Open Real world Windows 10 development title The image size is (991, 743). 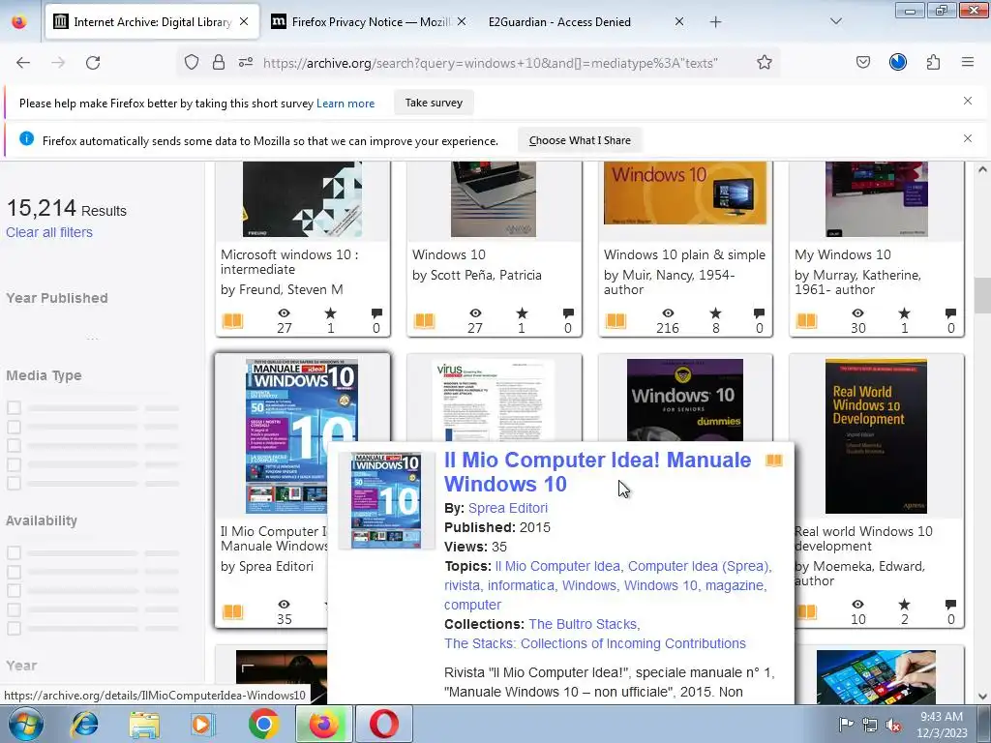point(863,539)
